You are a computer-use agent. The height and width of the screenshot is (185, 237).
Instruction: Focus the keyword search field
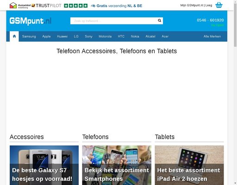[114, 21]
